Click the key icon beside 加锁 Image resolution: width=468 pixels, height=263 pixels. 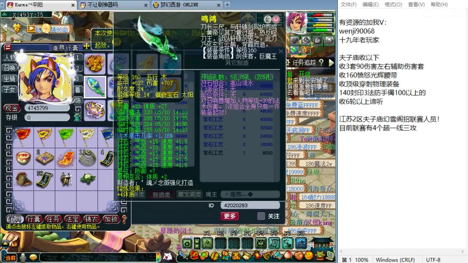(x=124, y=219)
